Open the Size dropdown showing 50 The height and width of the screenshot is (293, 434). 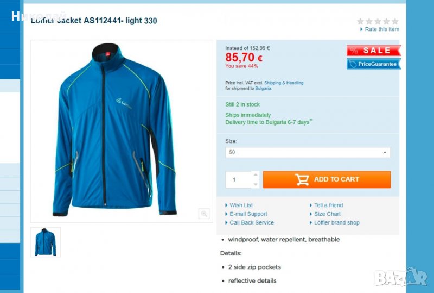pyautogui.click(x=308, y=152)
